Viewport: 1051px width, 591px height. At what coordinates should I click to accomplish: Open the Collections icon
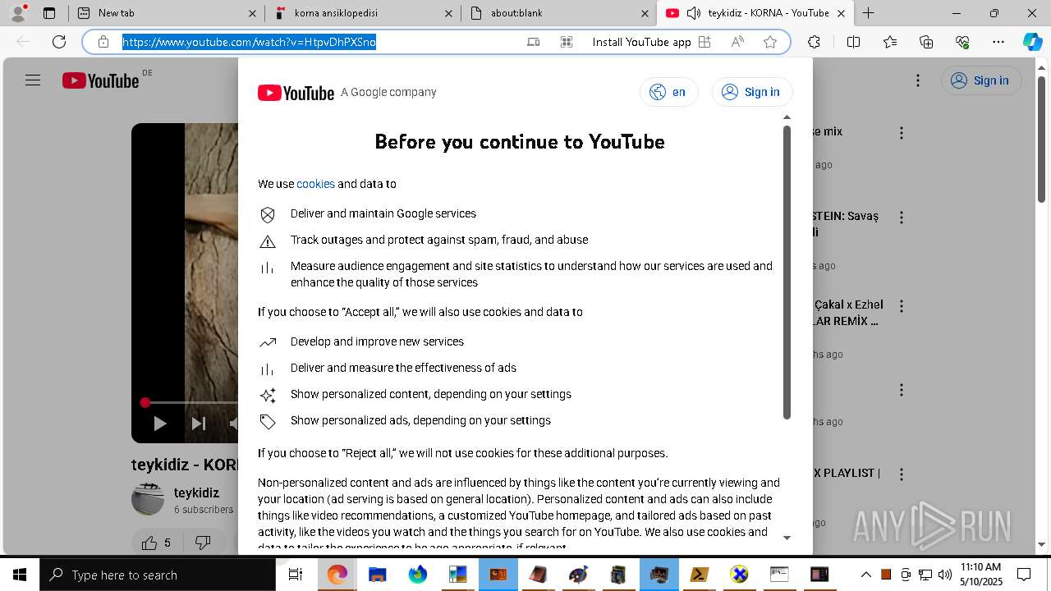pyautogui.click(x=926, y=42)
